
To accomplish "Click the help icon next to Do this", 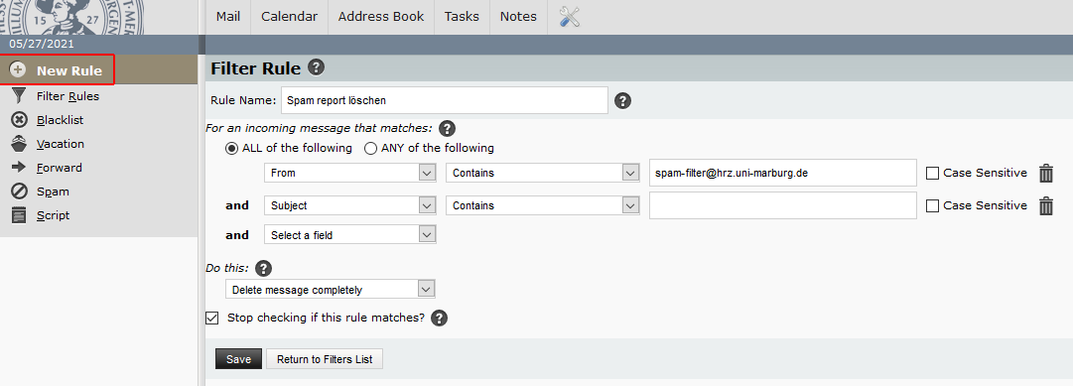I will (263, 268).
